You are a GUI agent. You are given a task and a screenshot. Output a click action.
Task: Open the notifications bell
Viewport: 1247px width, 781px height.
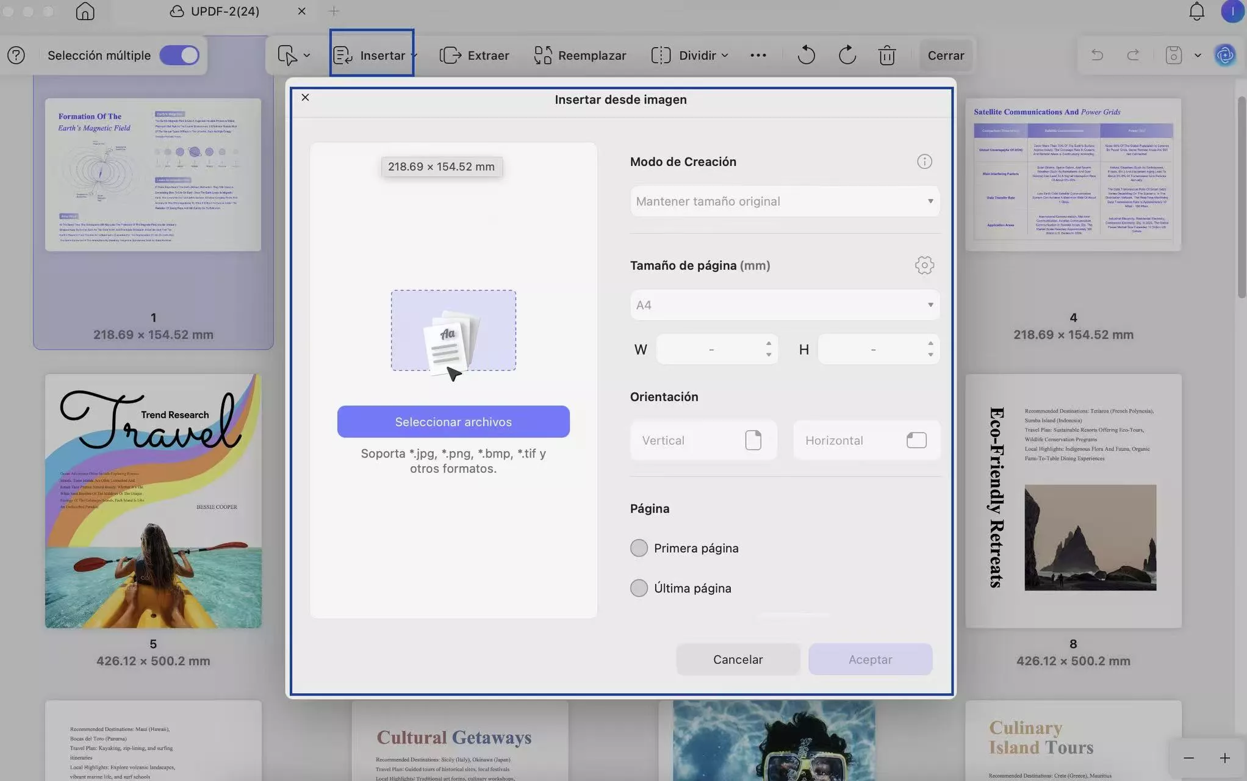click(1196, 11)
